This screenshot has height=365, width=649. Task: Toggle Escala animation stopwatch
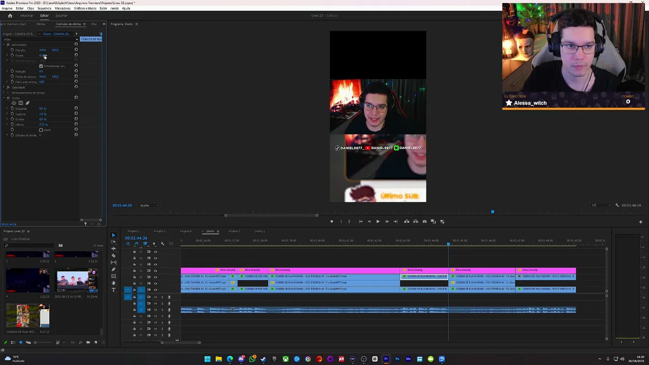12,55
